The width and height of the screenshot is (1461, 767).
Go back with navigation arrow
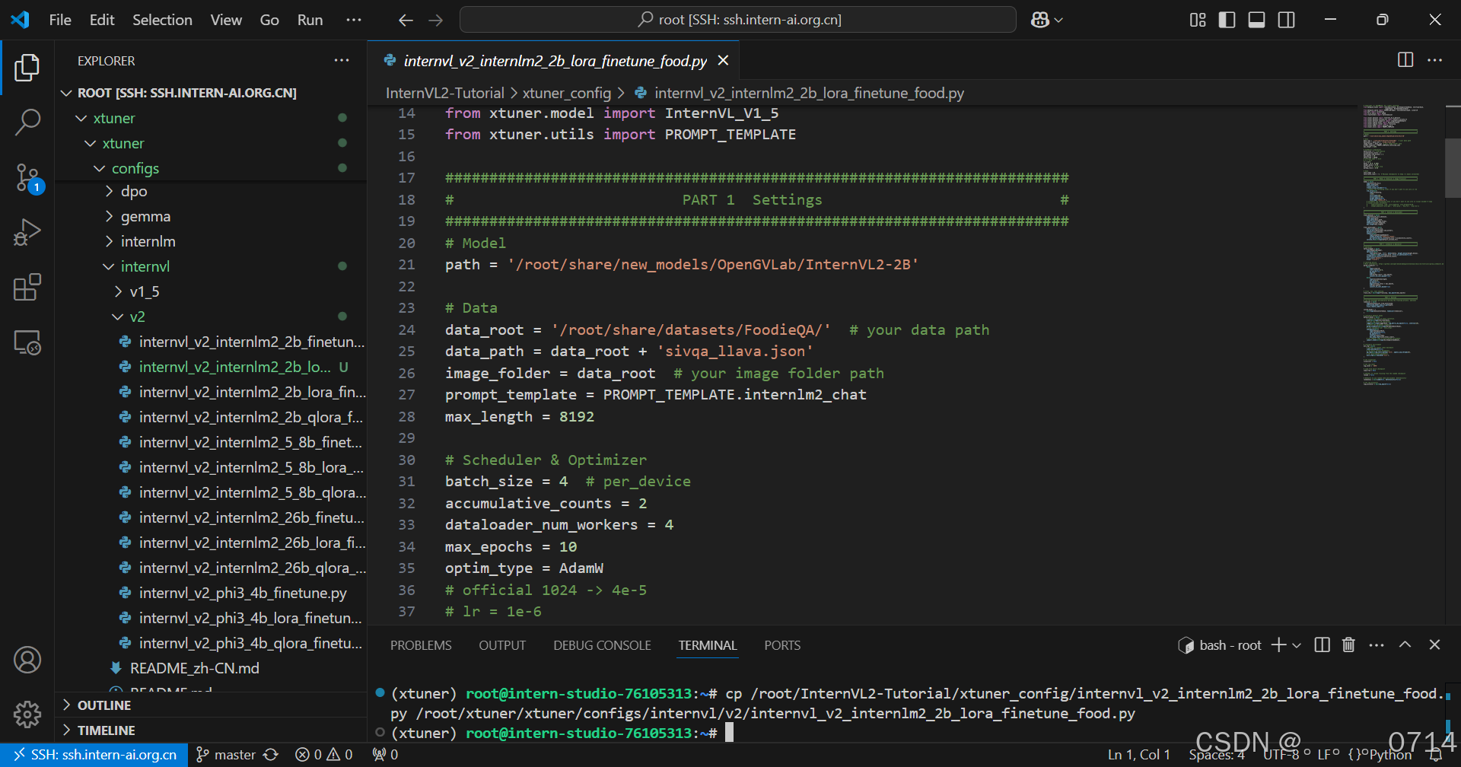(406, 21)
